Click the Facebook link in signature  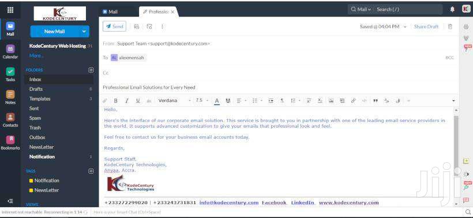(x=274, y=202)
